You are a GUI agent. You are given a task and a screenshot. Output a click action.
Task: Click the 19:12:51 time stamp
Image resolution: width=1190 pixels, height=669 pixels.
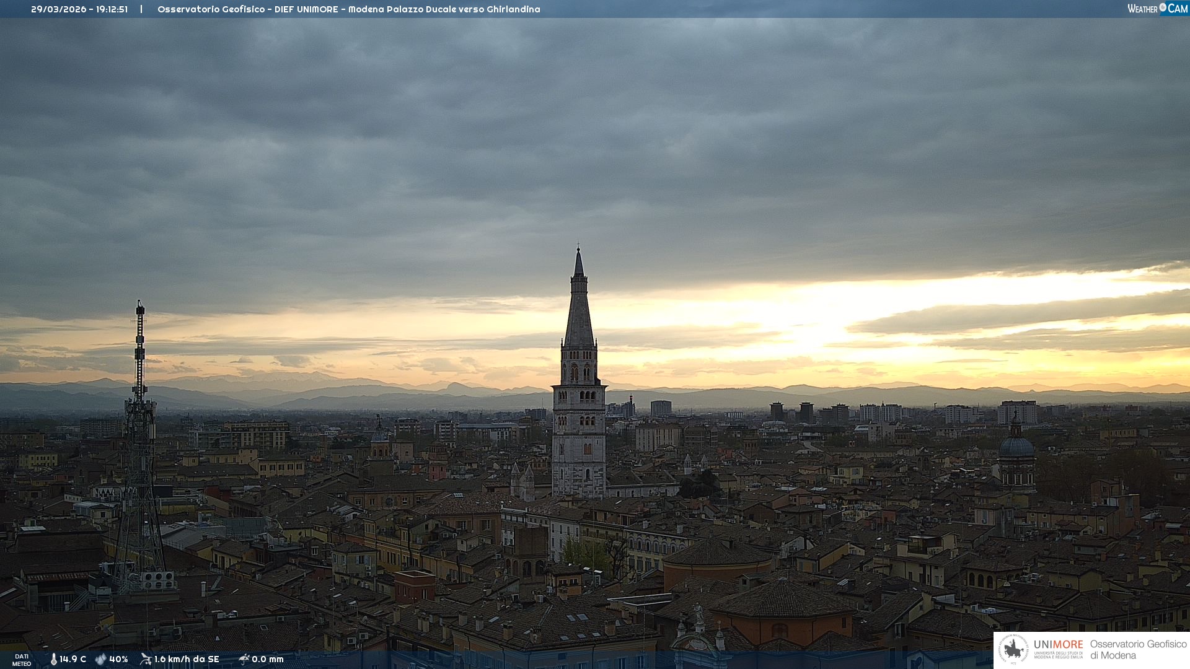(x=112, y=9)
